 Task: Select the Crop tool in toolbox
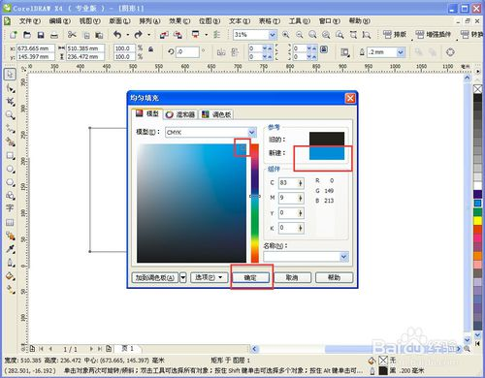point(10,102)
